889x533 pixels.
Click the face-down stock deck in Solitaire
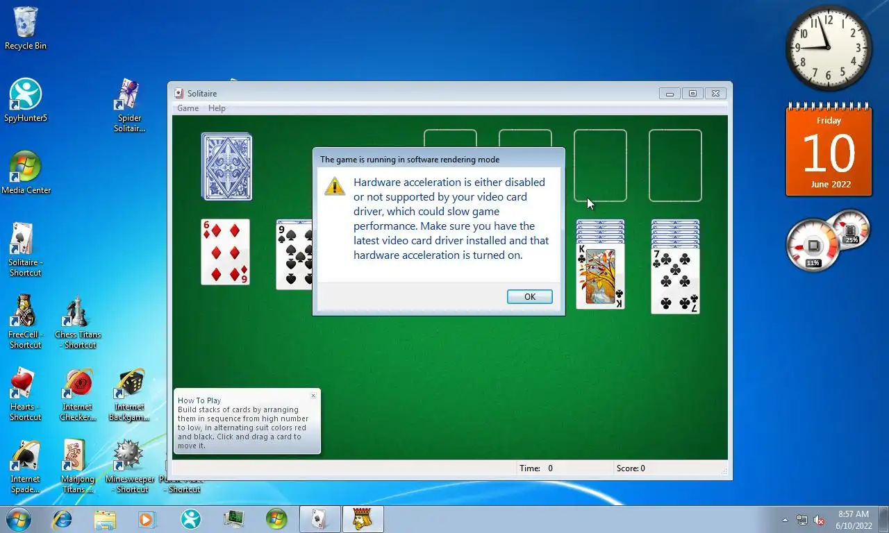tap(226, 167)
